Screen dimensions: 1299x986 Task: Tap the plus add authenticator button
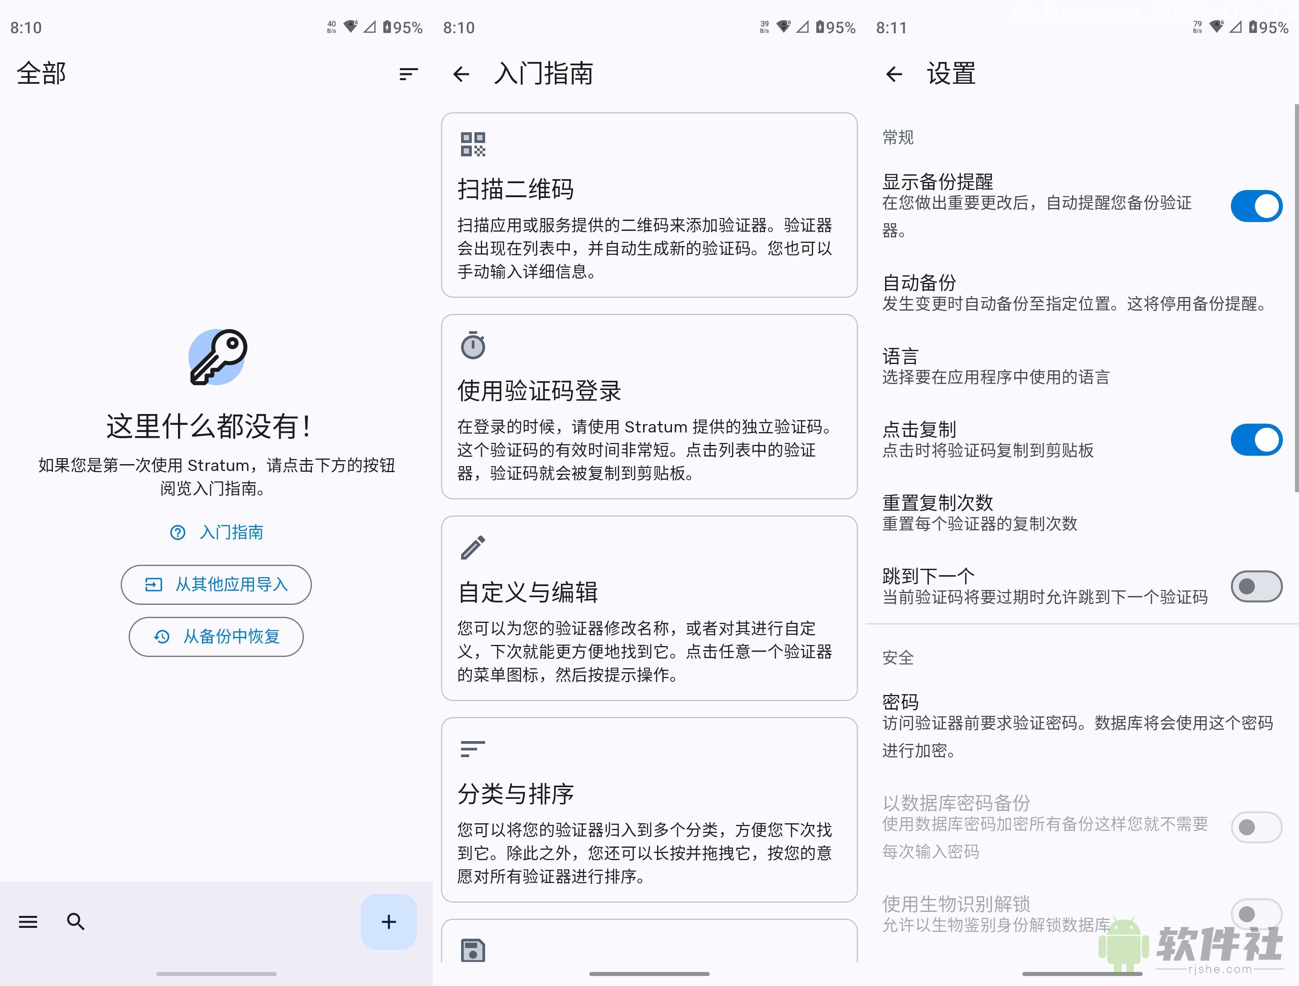click(x=388, y=921)
